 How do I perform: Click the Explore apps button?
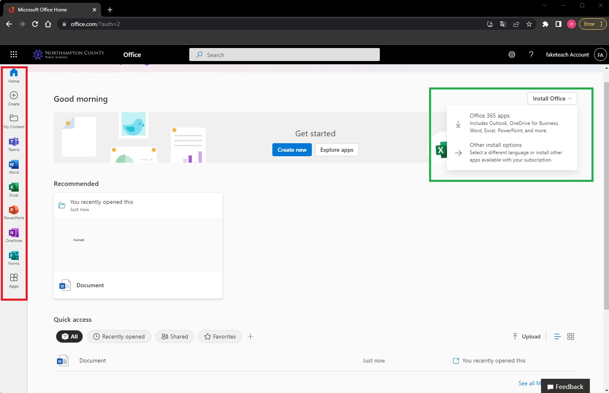click(337, 150)
